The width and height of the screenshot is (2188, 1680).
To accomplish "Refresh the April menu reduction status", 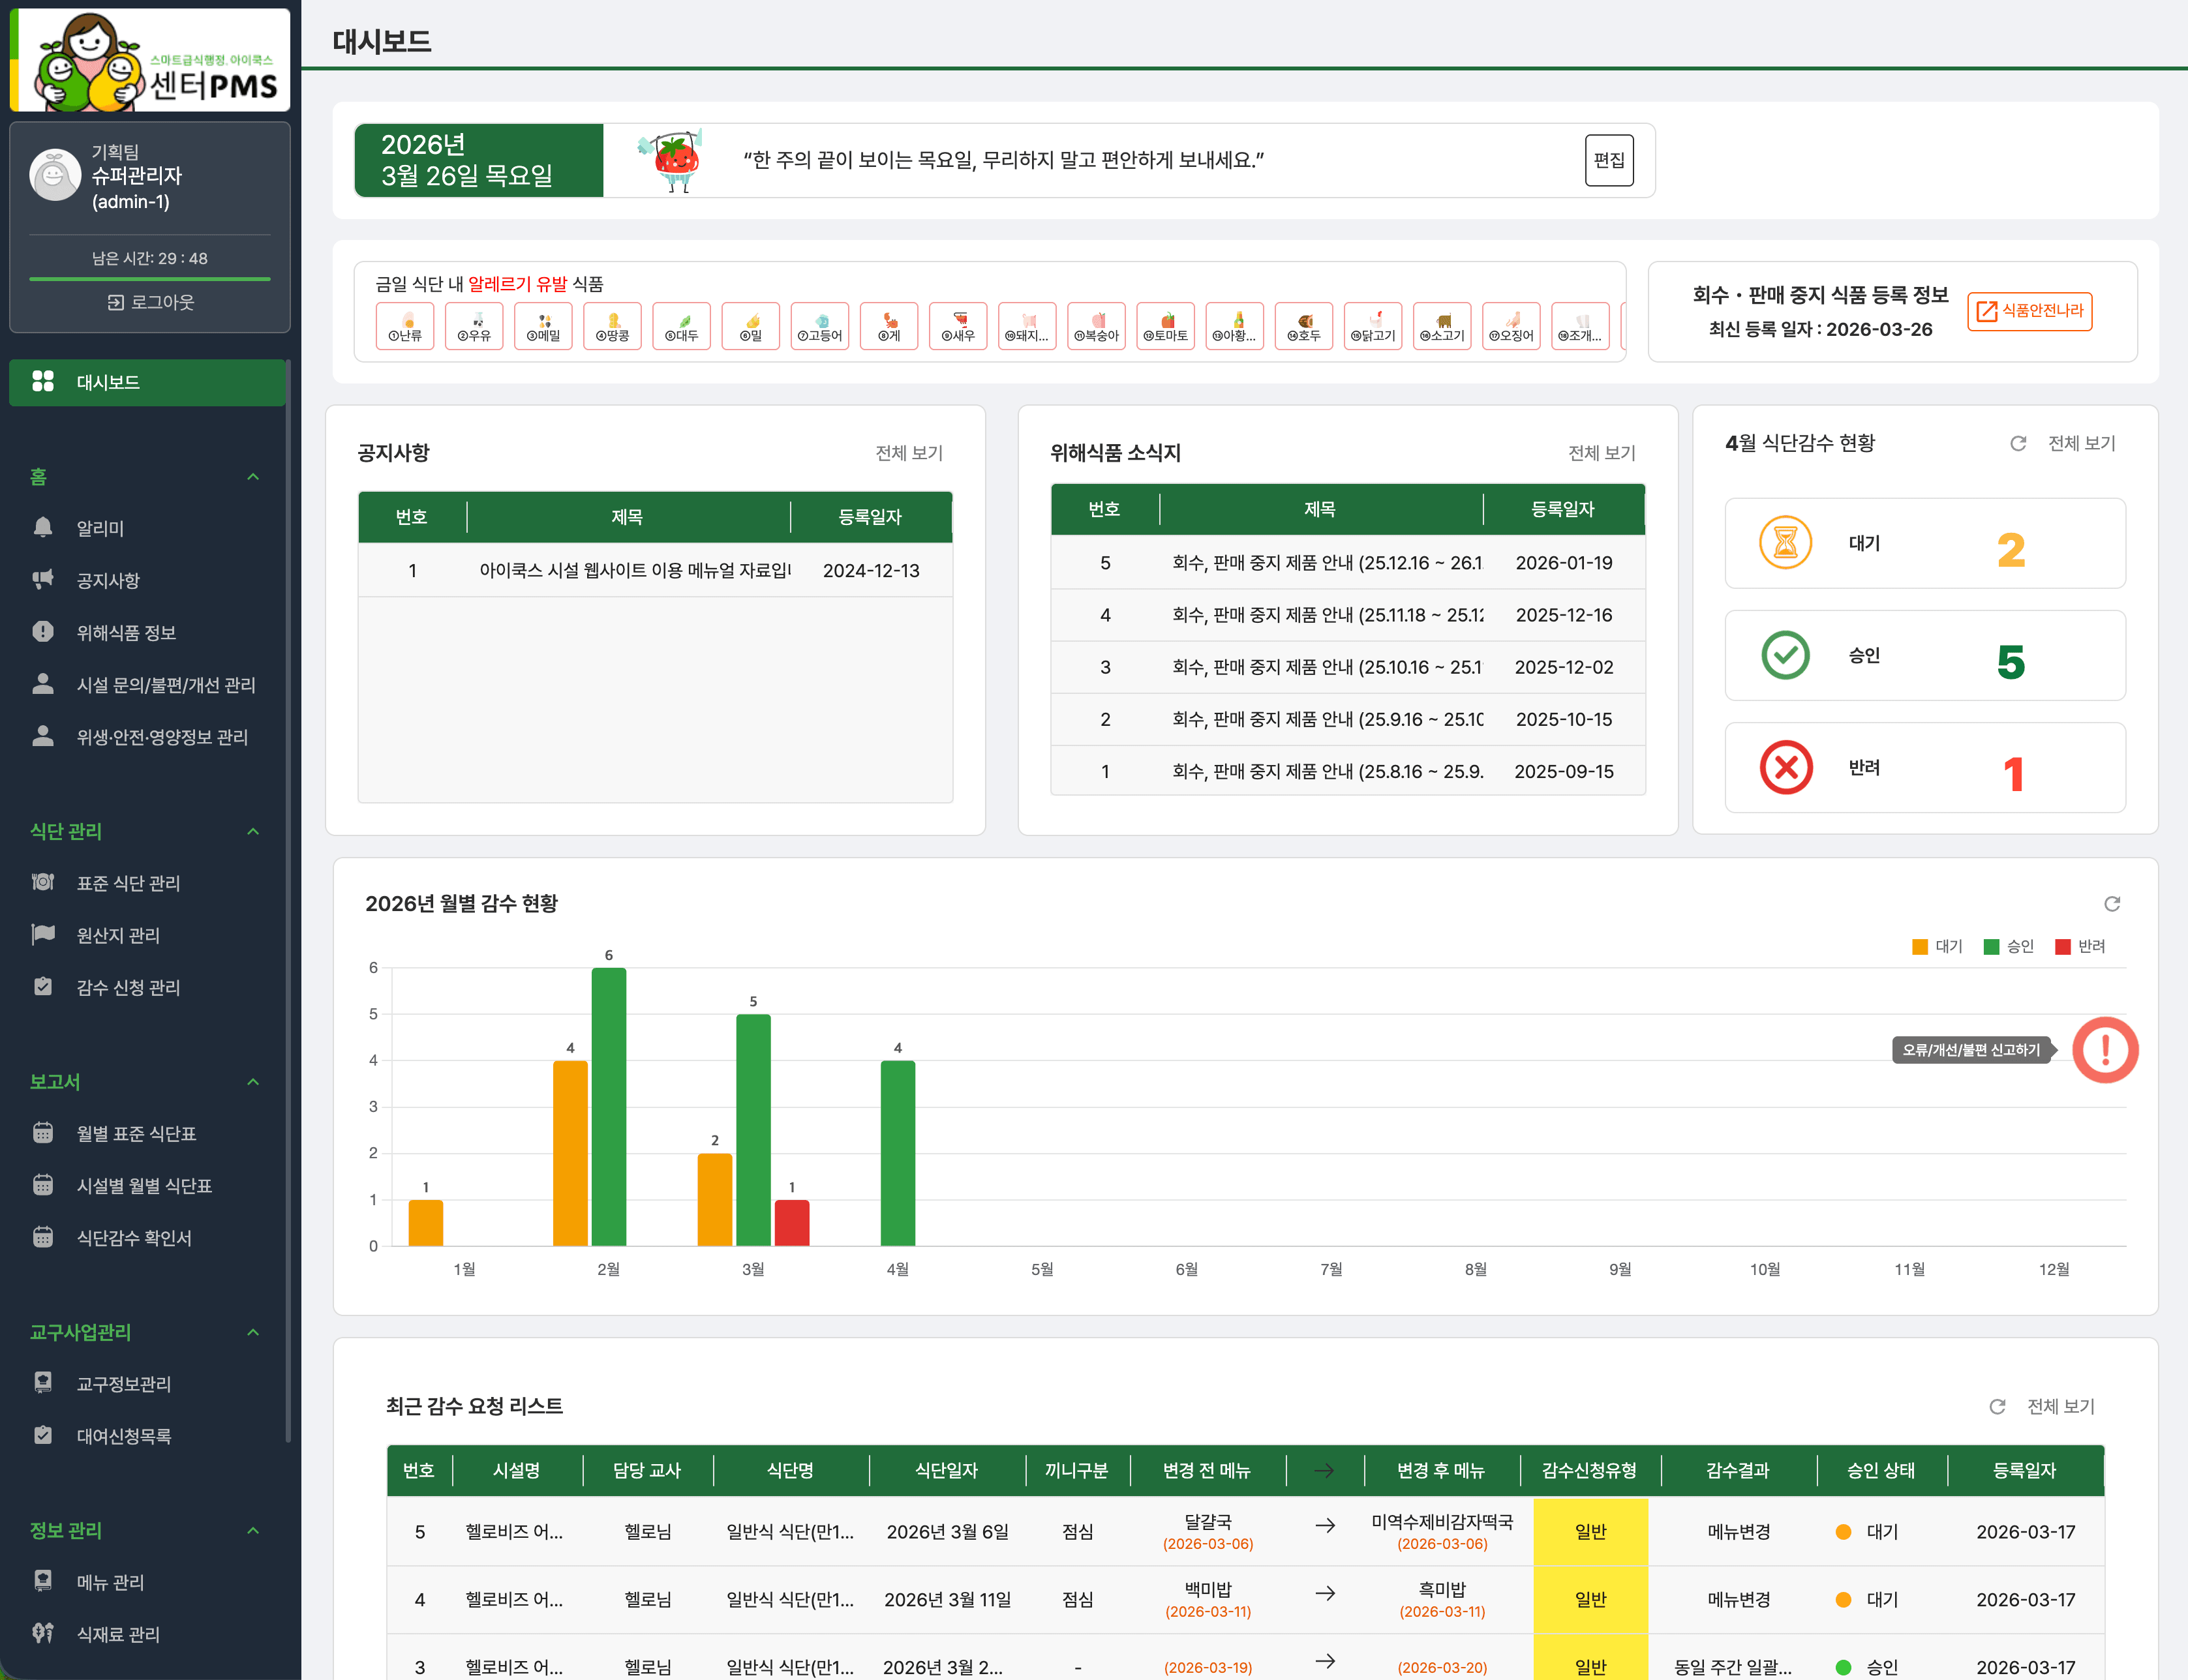I will (2018, 443).
